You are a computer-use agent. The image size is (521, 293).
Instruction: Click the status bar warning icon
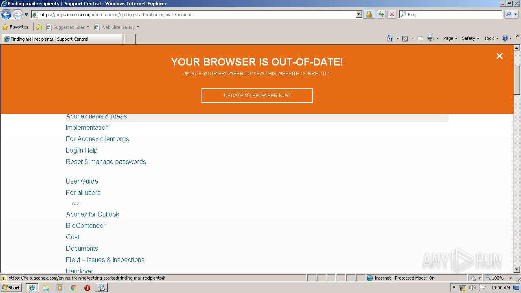[4, 278]
